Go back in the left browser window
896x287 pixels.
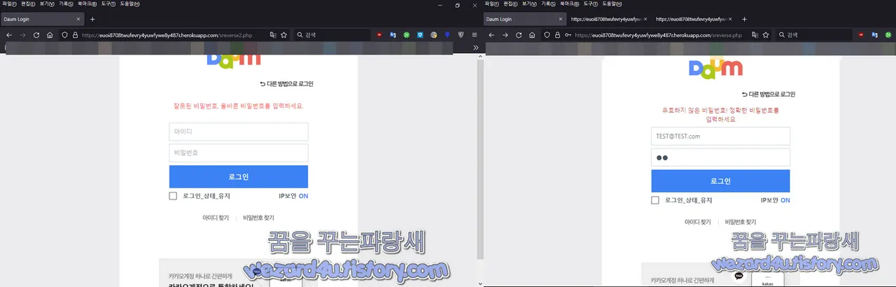(9, 34)
